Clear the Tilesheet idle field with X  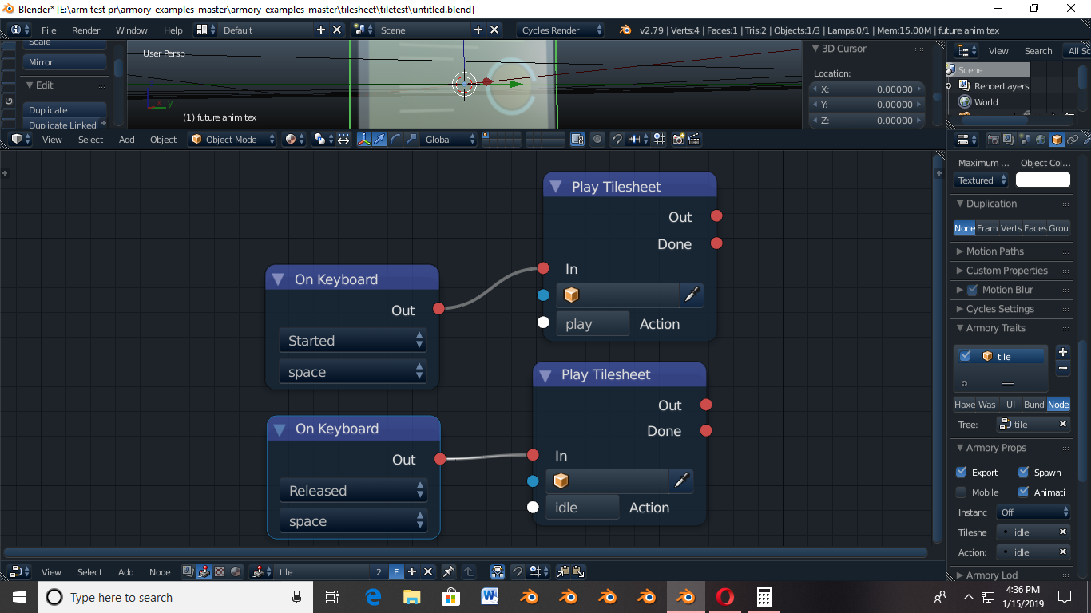click(1063, 532)
